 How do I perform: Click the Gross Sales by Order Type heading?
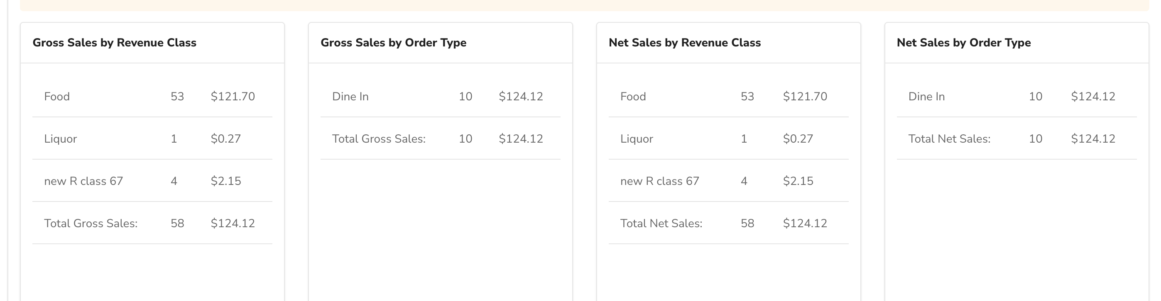(394, 43)
